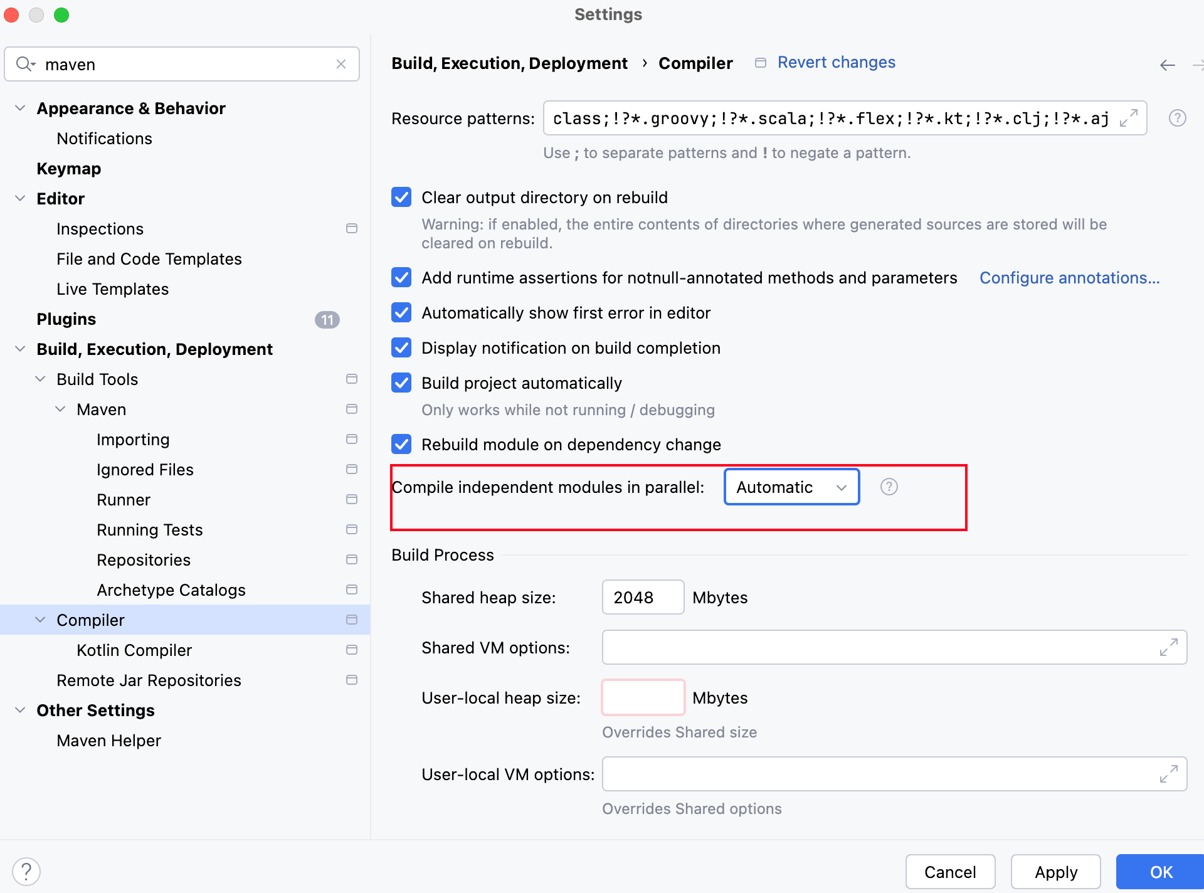
Task: Click the Apply button
Action: pos(1055,872)
